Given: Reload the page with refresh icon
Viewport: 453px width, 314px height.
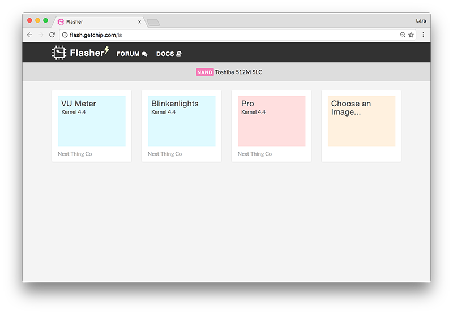Looking at the screenshot, I should click(52, 35).
